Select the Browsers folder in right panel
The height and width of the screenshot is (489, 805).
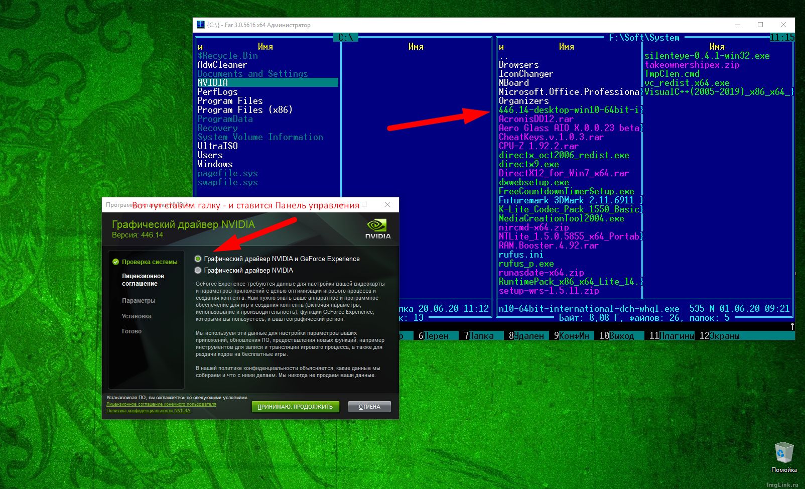[518, 65]
